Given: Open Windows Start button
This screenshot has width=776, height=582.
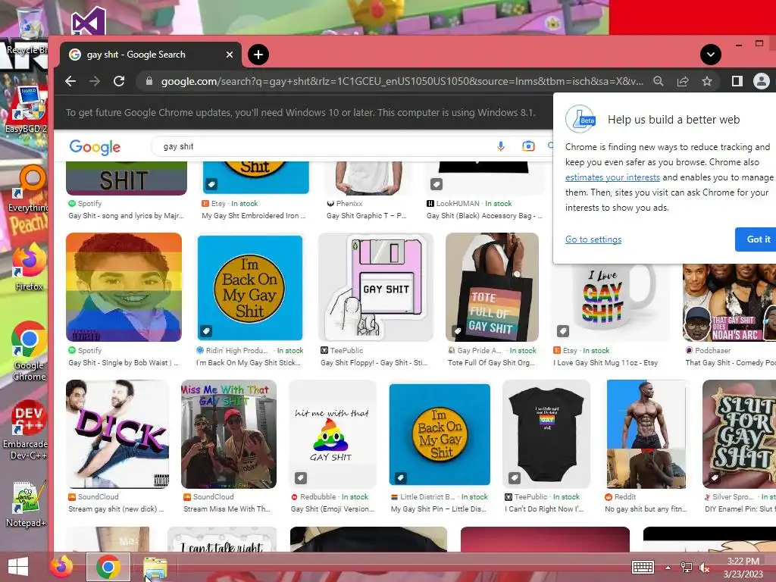Looking at the screenshot, I should (x=18, y=567).
